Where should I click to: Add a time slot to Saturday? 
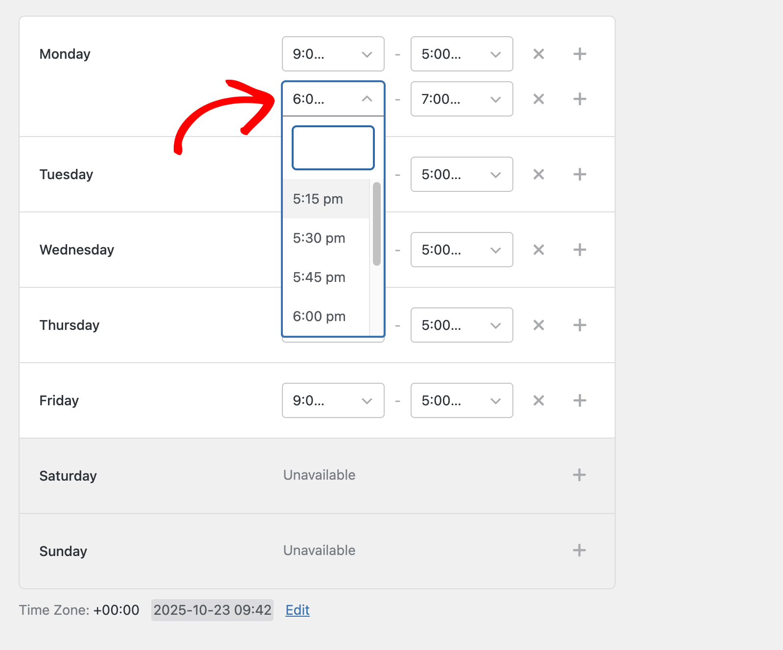click(x=579, y=475)
